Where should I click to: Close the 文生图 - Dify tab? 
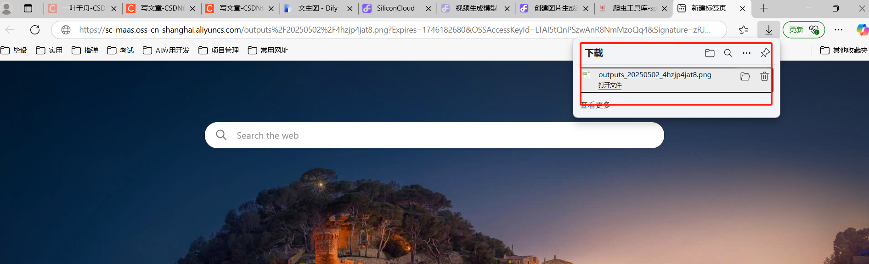tap(350, 8)
